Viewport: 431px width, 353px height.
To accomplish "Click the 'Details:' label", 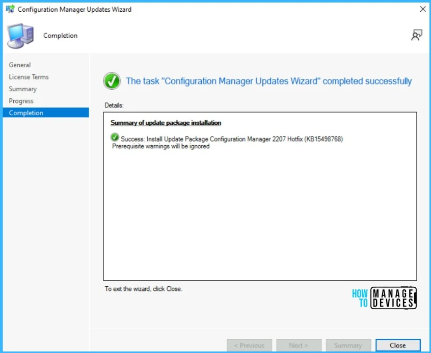I will click(114, 105).
